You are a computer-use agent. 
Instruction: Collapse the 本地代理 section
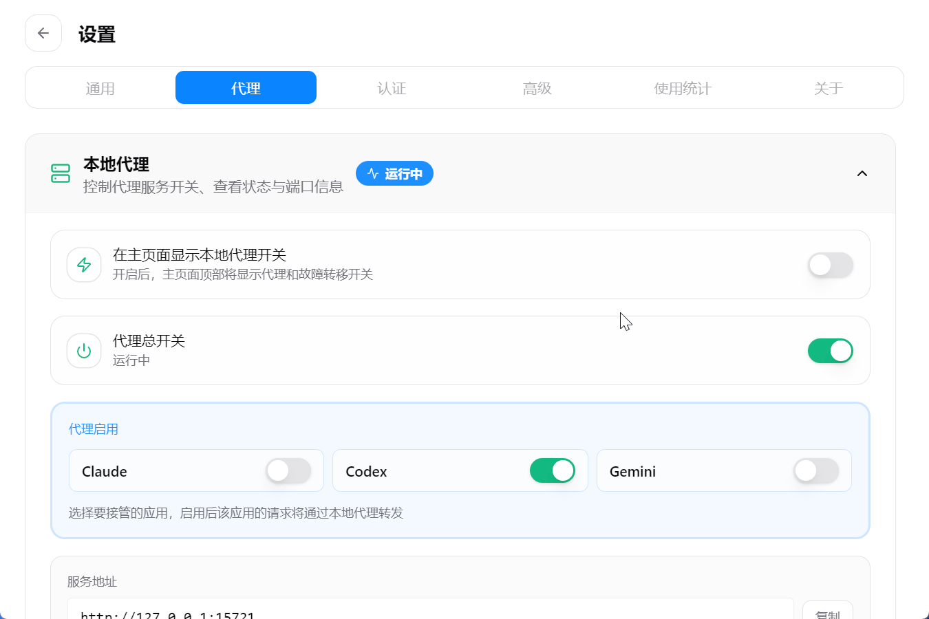click(x=862, y=173)
